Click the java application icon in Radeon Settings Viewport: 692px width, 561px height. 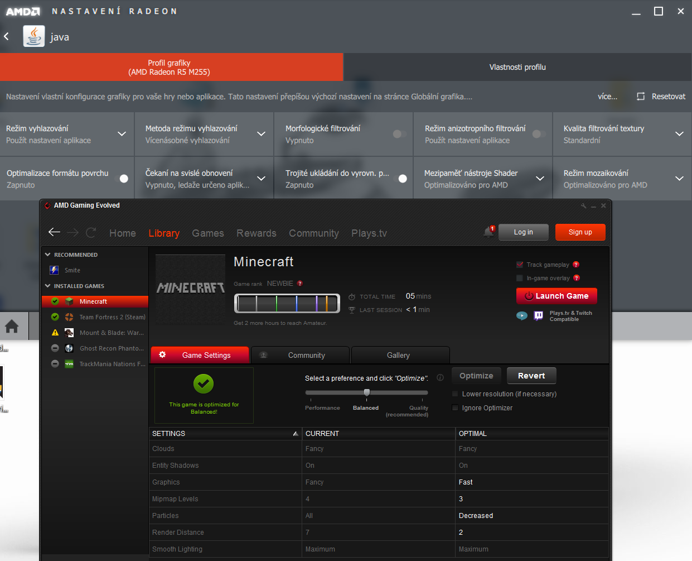click(34, 36)
